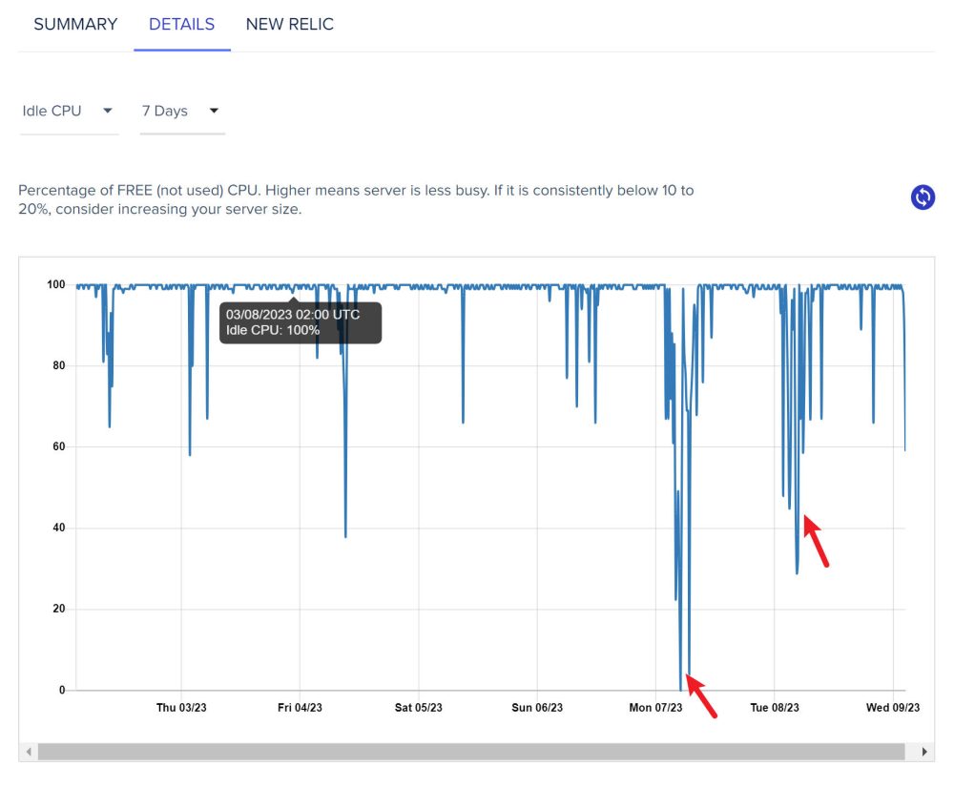Click the Sat 05/23 x-axis label
Viewport: 954px width, 787px height.
coord(419,707)
